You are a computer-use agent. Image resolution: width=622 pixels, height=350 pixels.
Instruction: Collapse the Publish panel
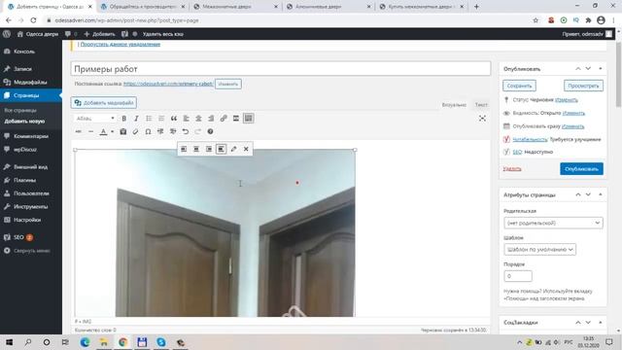[601, 69]
